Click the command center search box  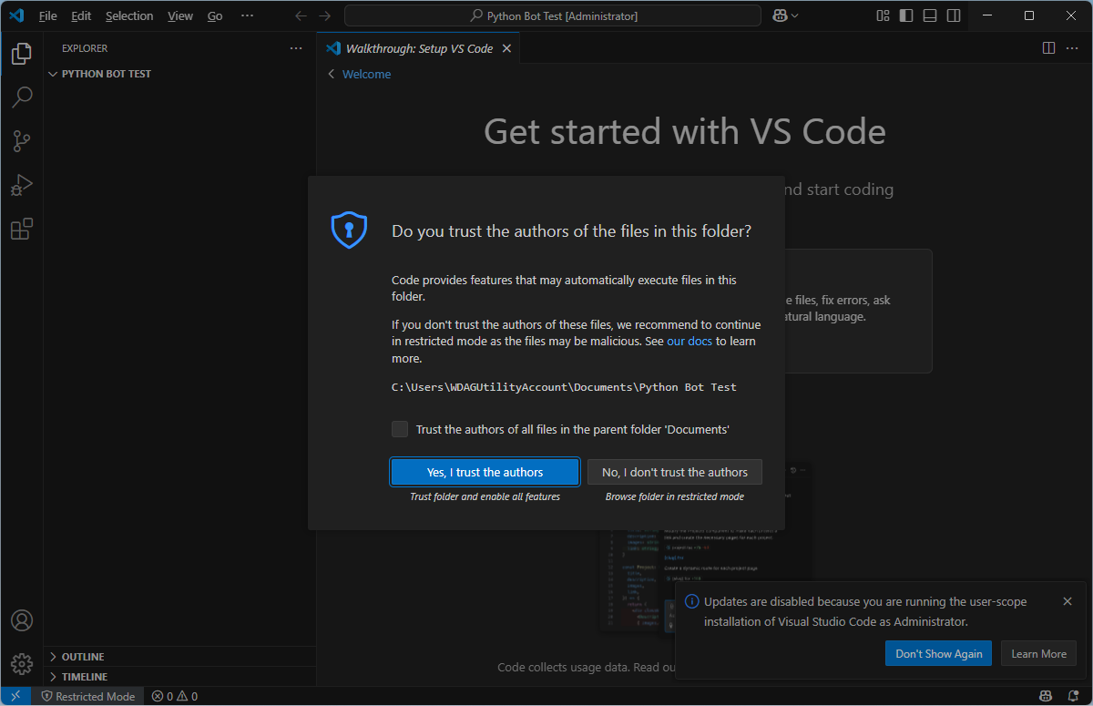553,15
